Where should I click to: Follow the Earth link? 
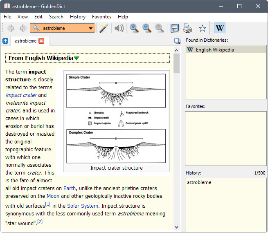coord(70,188)
